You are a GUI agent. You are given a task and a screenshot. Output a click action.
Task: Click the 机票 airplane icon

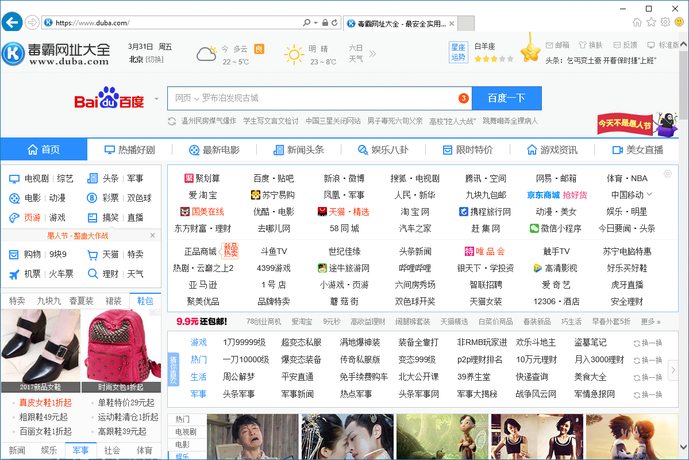click(x=14, y=274)
